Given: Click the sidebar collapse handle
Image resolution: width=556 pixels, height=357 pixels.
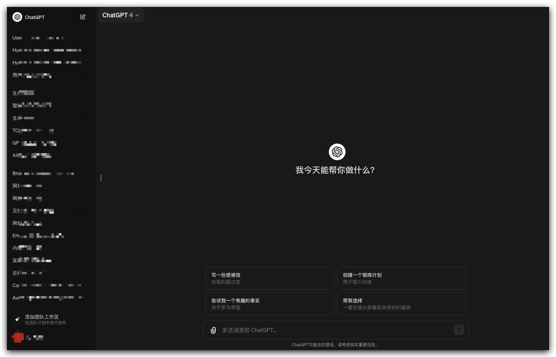Looking at the screenshot, I should [101, 178].
